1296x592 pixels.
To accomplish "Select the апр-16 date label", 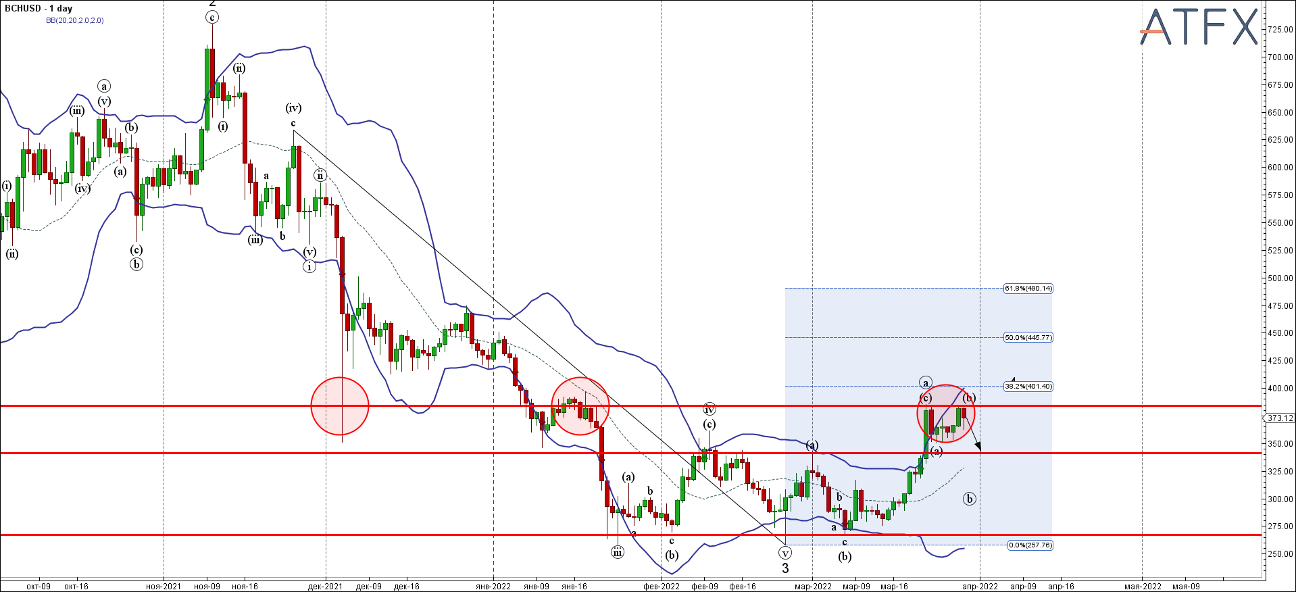I will coord(1062,586).
